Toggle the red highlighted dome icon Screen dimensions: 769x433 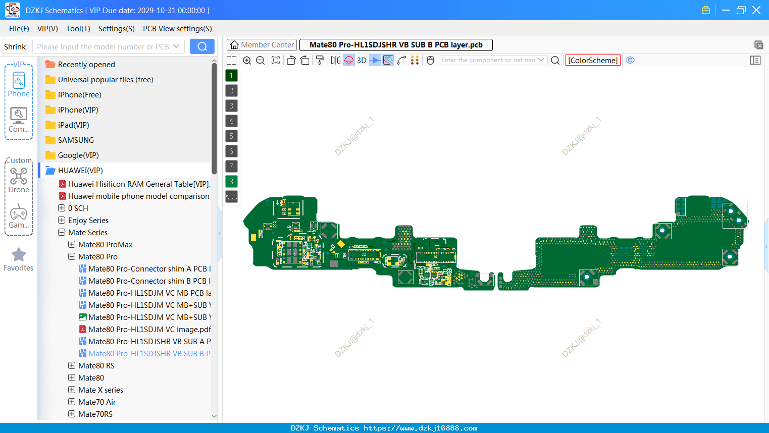coord(349,60)
